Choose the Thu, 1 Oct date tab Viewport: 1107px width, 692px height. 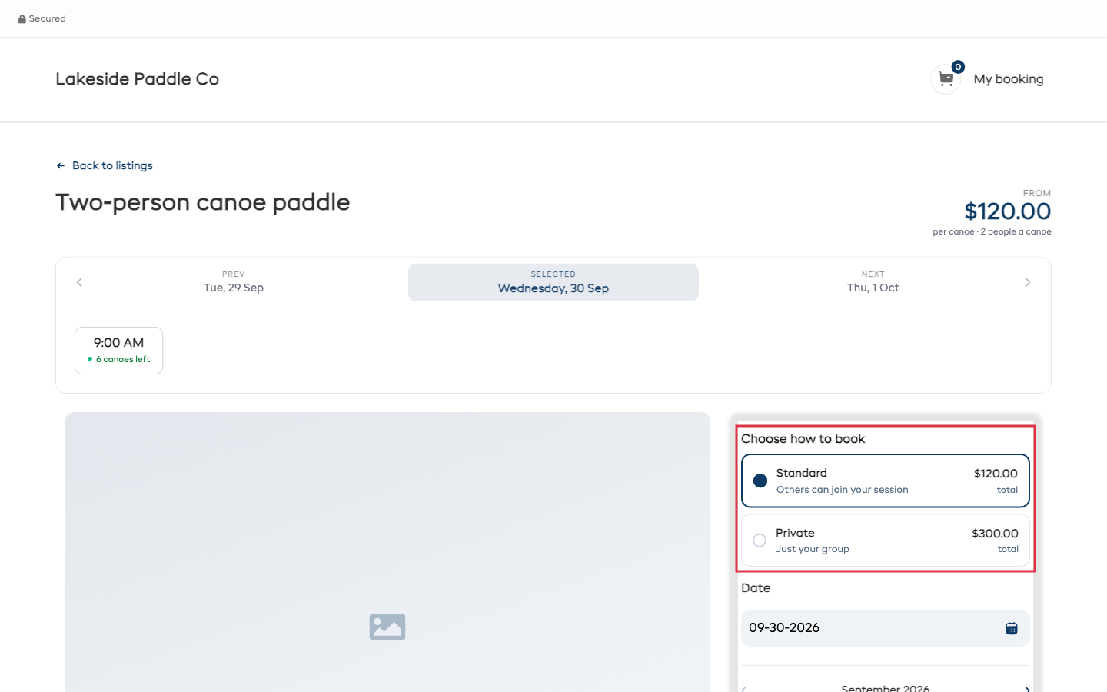pyautogui.click(x=873, y=282)
